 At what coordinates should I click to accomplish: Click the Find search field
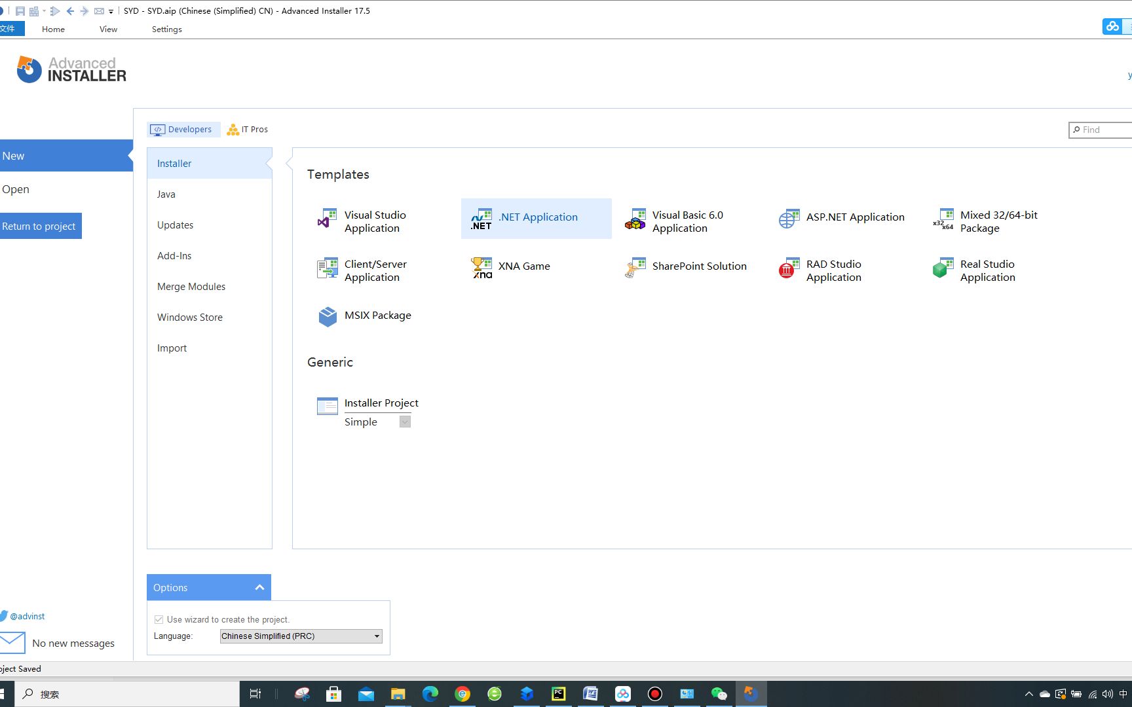1101,130
